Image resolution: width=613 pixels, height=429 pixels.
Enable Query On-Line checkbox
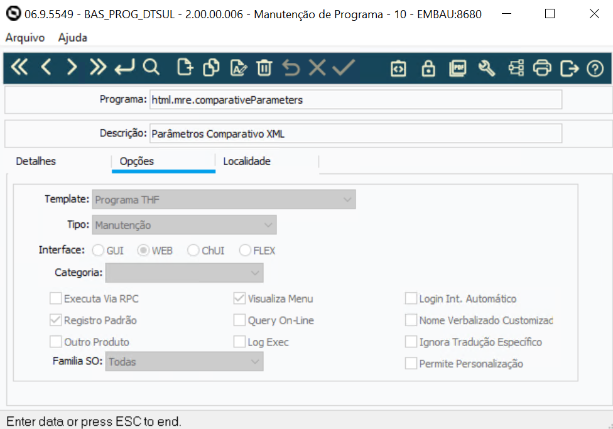239,320
